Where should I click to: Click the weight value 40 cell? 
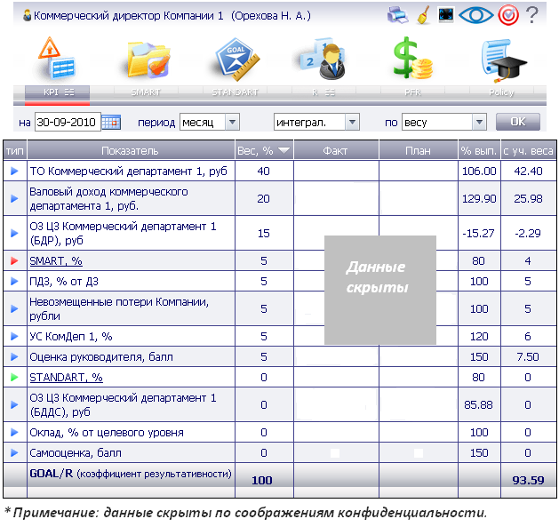(x=263, y=172)
